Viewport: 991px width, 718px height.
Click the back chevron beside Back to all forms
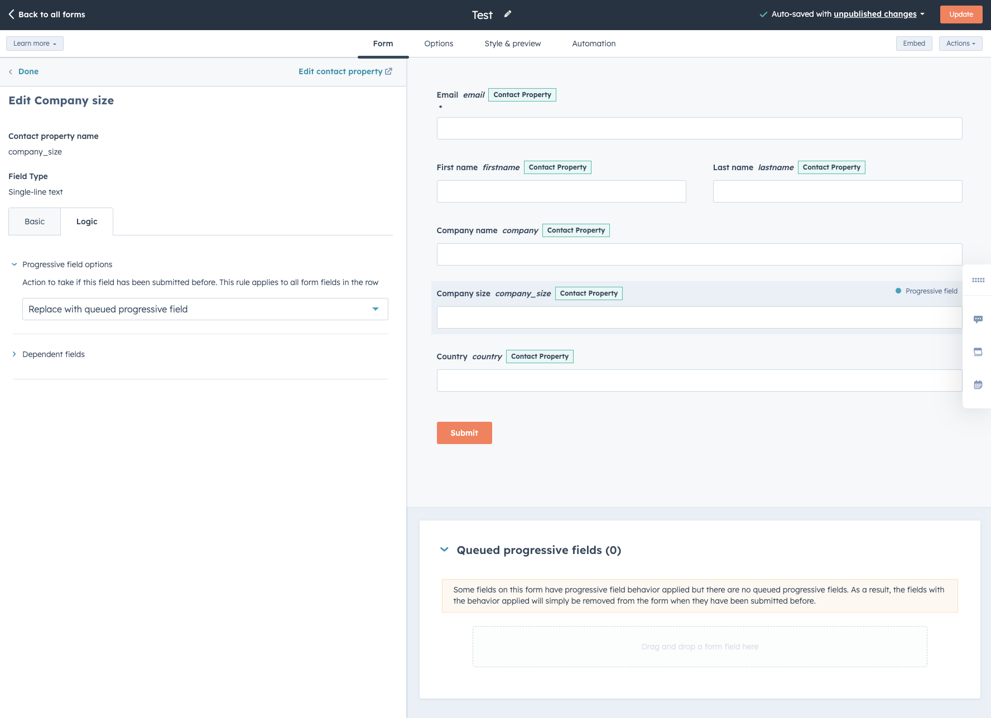pyautogui.click(x=12, y=15)
